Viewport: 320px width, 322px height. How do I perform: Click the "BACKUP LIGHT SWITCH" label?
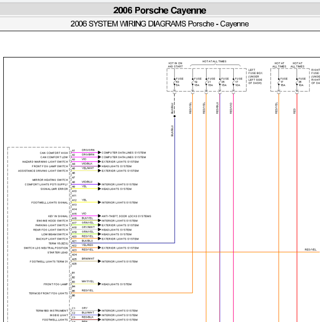click(x=52, y=239)
